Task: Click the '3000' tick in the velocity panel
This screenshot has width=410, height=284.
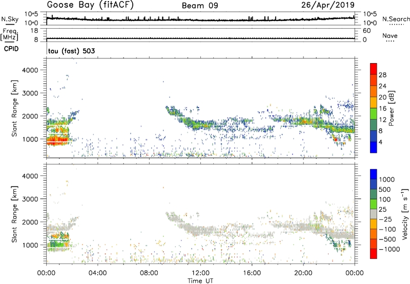Action: coord(30,199)
